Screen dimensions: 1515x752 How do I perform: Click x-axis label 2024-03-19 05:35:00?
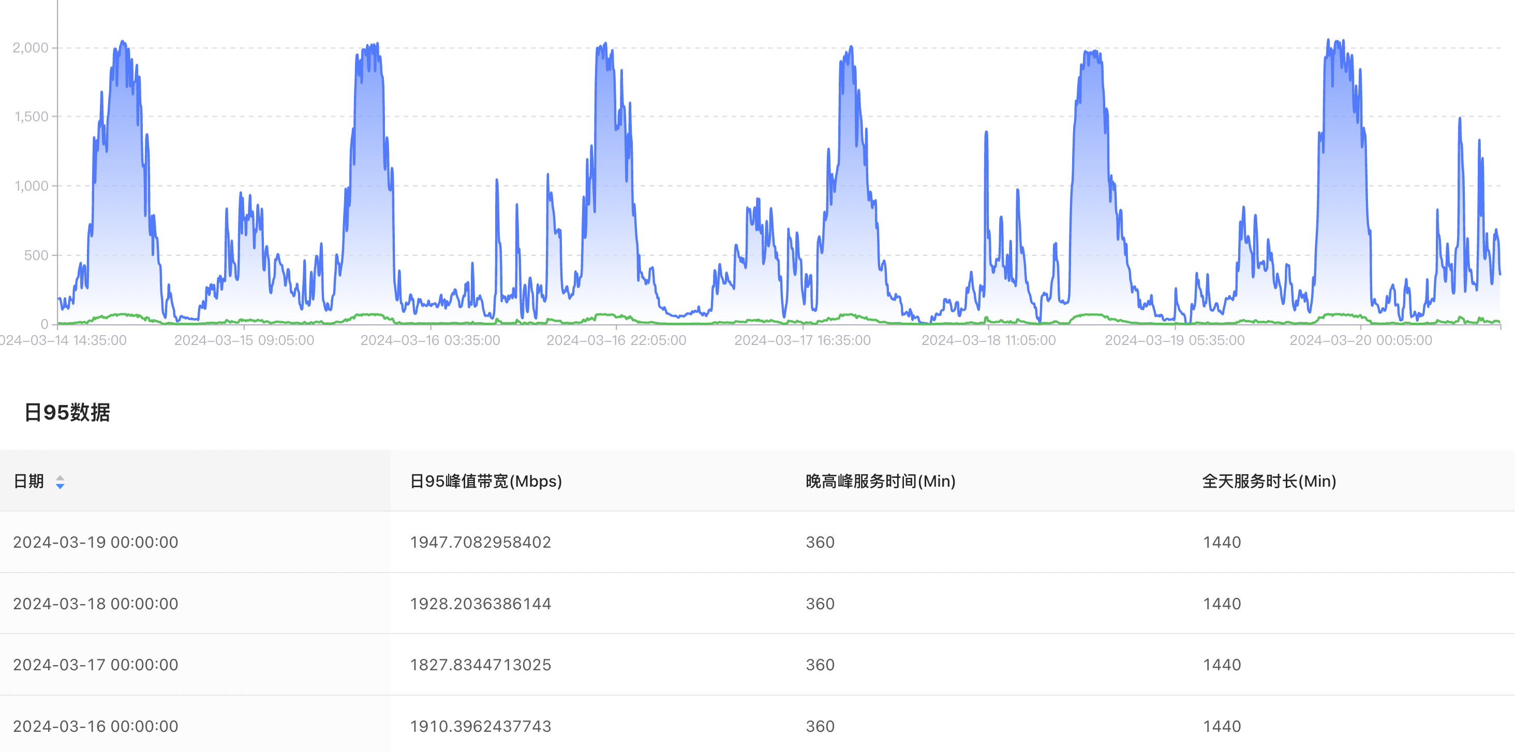[x=1175, y=340]
